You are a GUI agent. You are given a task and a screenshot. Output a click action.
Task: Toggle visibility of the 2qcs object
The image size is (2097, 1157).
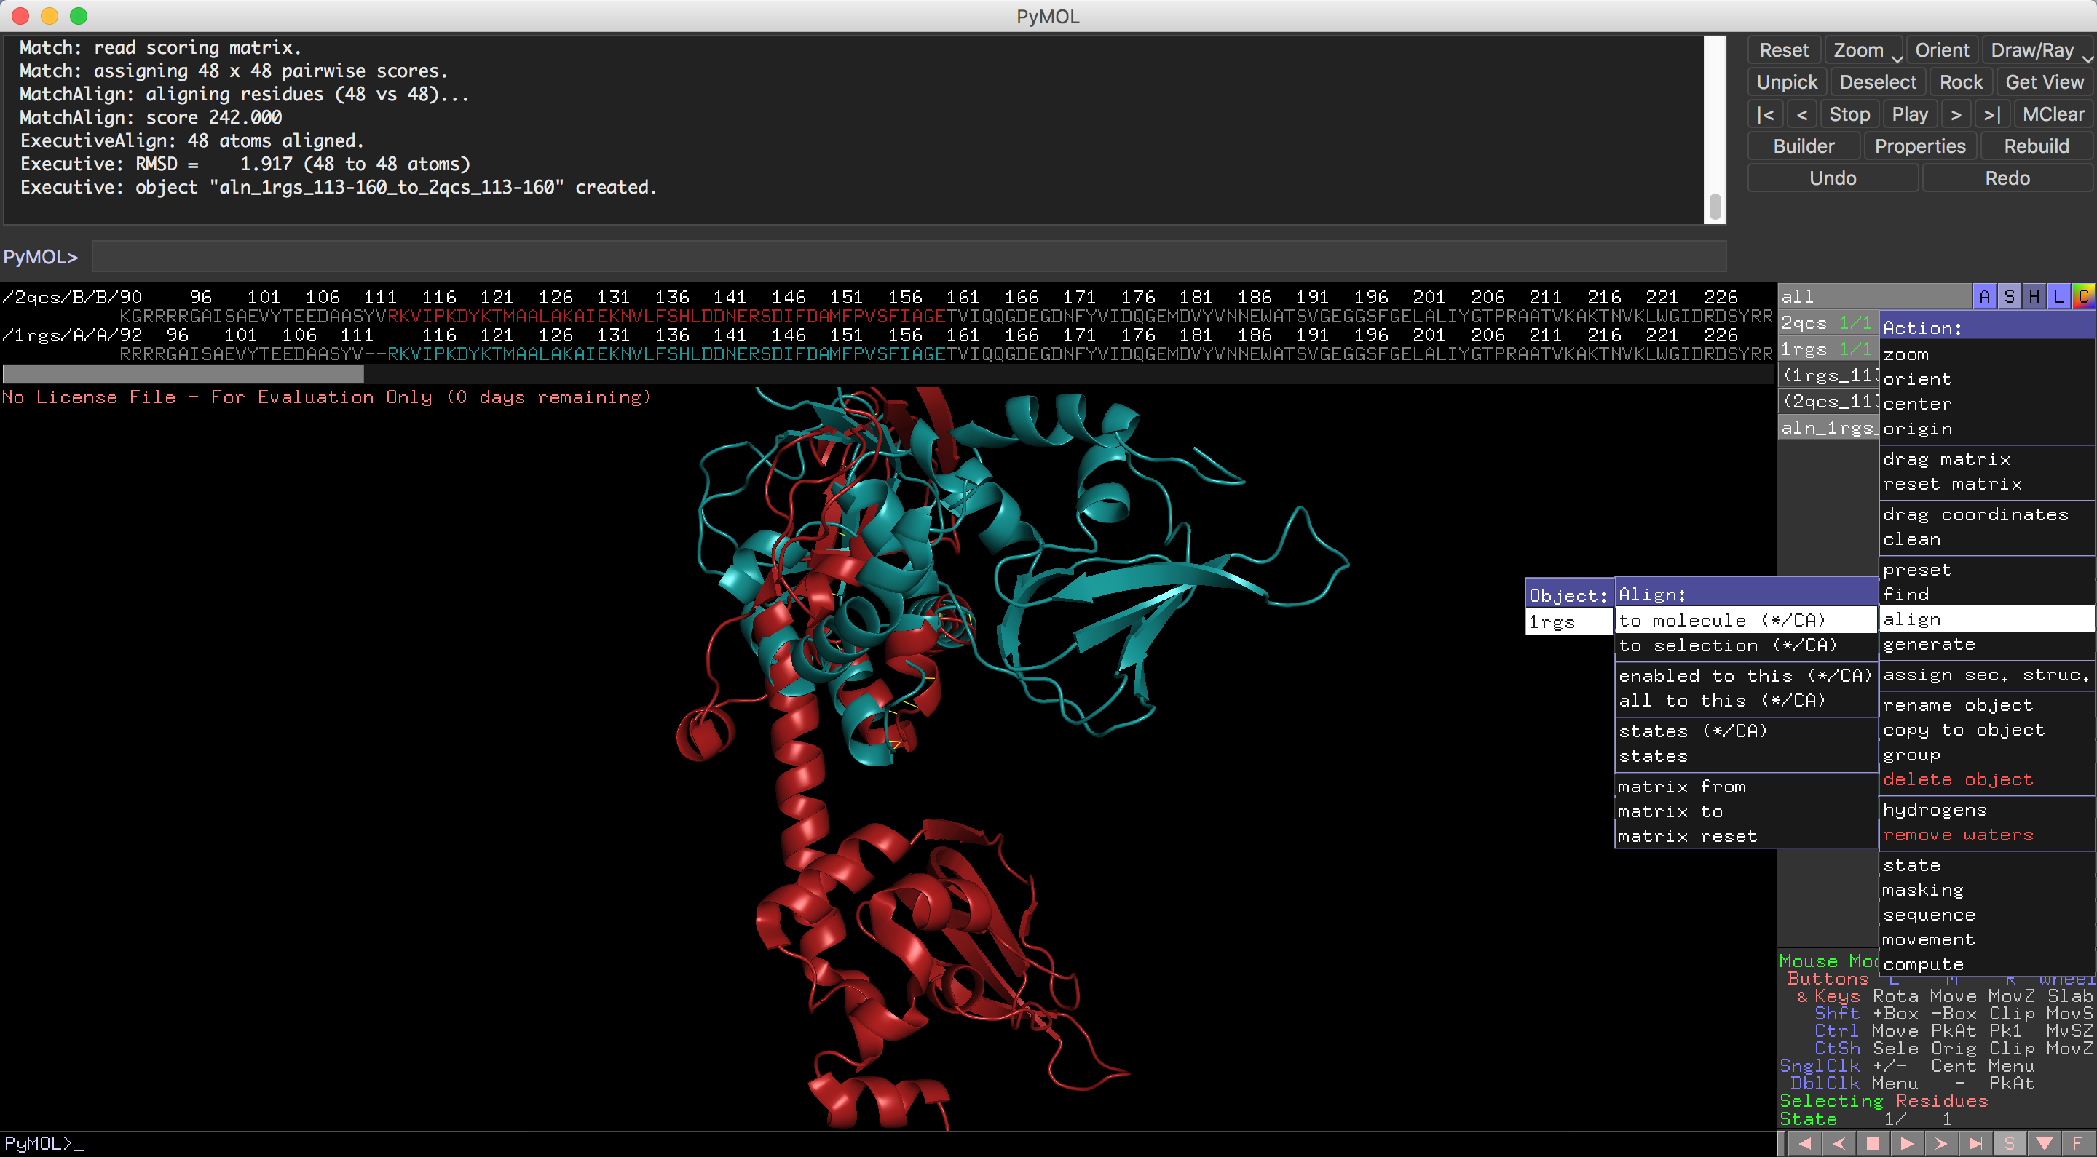tap(1805, 323)
